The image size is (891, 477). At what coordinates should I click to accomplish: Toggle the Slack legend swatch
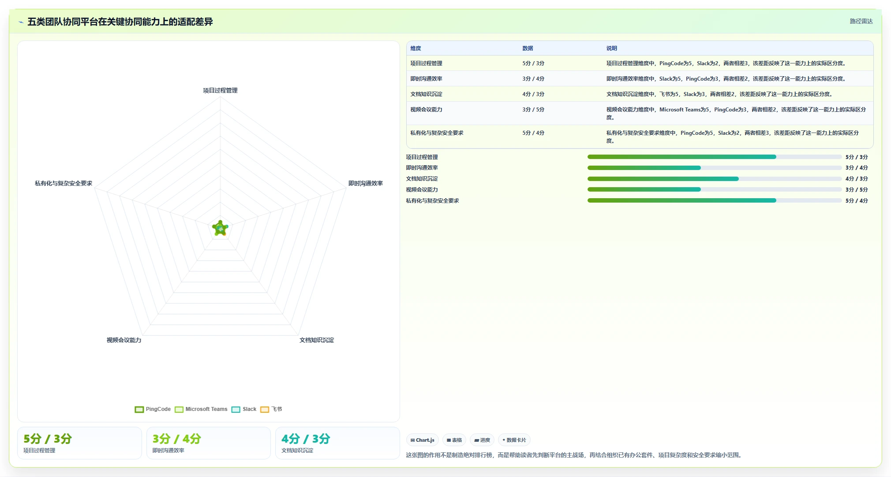[x=236, y=409]
